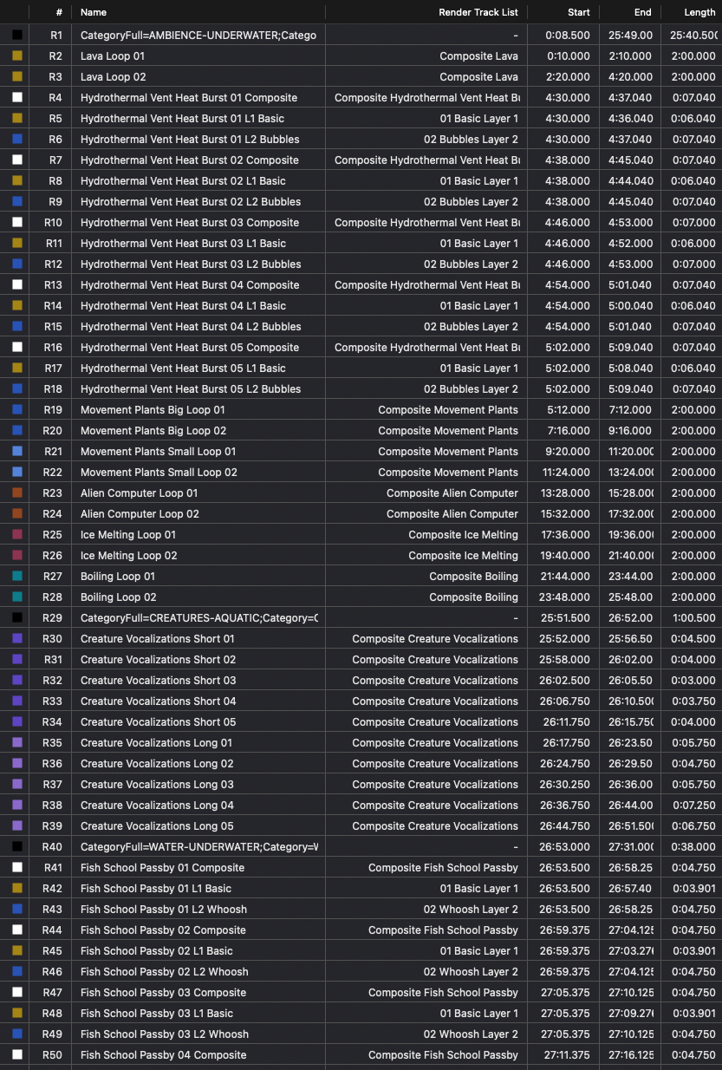Viewport: 722px width, 1070px height.
Task: Click the blue swatch of Movement Plants Big Loop 01
Action: click(17, 410)
